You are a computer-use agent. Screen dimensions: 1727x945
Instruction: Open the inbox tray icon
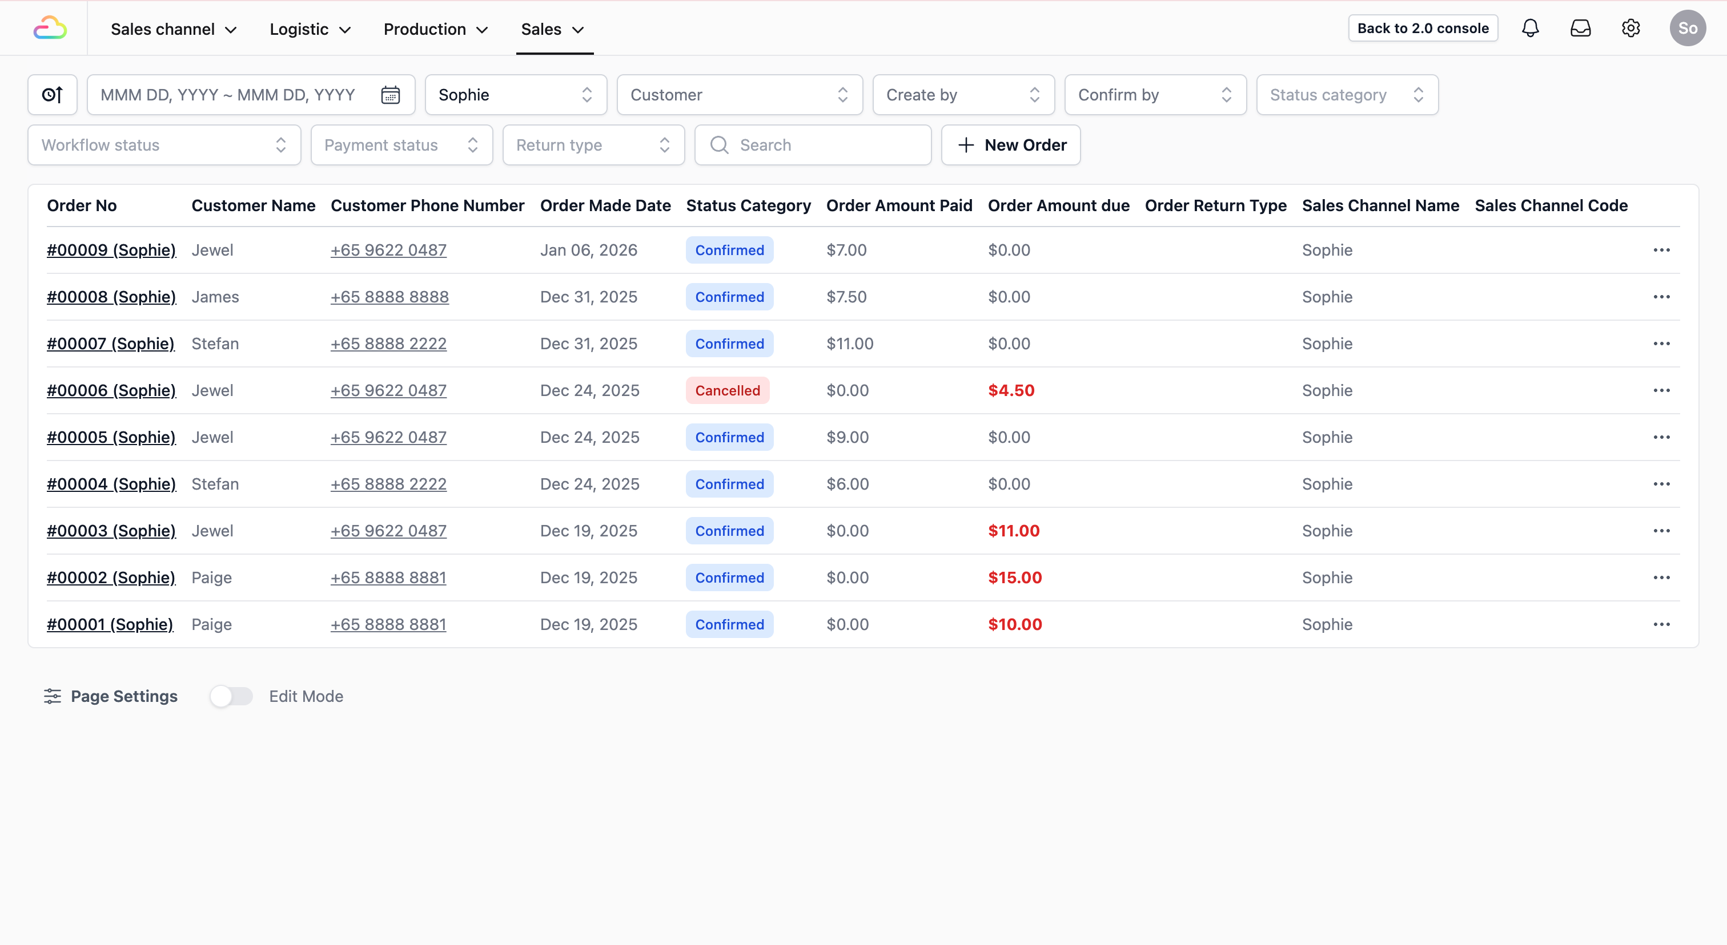tap(1580, 28)
